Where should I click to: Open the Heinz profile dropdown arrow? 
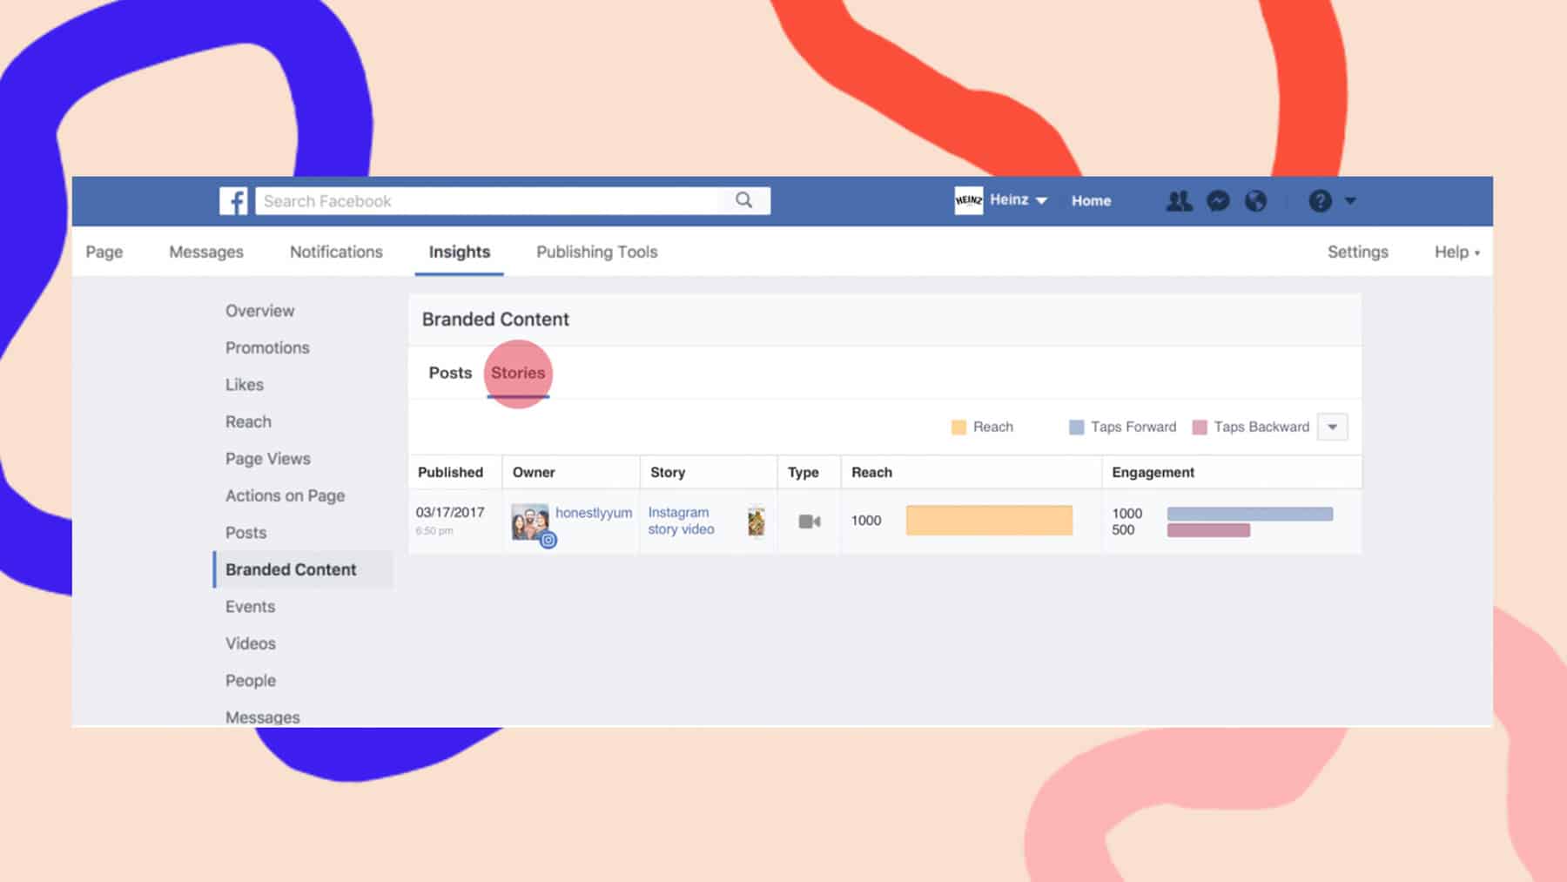1041,201
